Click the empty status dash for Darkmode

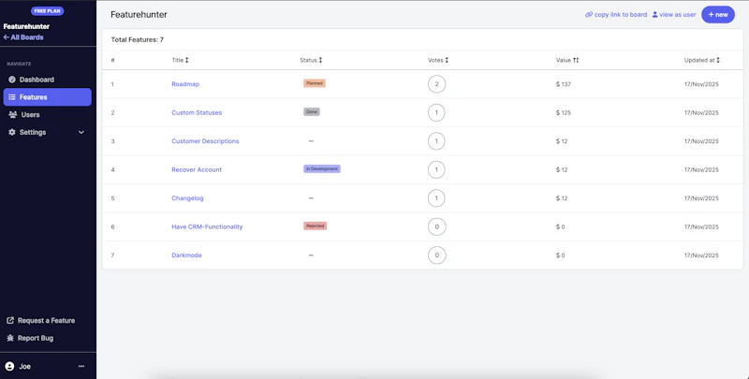311,255
